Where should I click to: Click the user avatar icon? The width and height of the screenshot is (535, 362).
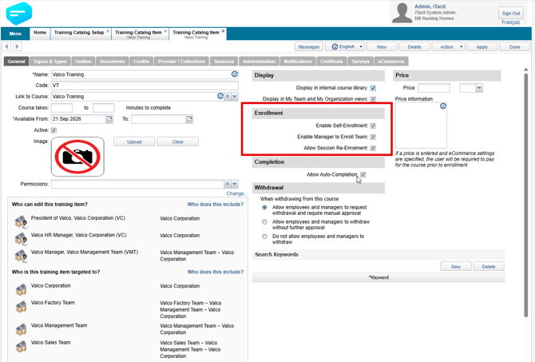(402, 13)
